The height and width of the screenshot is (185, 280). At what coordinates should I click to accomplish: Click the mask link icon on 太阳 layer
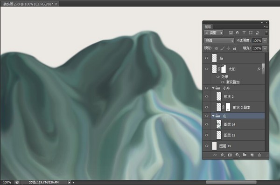[x=219, y=69]
